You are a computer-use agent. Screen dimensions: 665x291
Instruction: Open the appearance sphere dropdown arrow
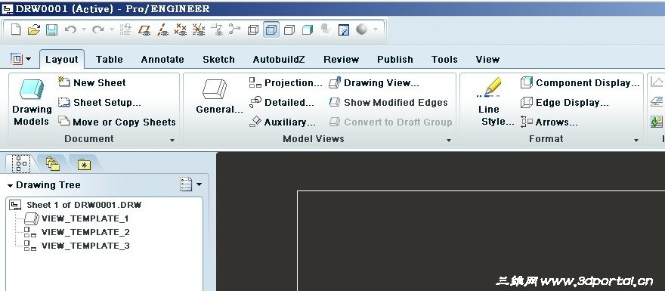(376, 29)
